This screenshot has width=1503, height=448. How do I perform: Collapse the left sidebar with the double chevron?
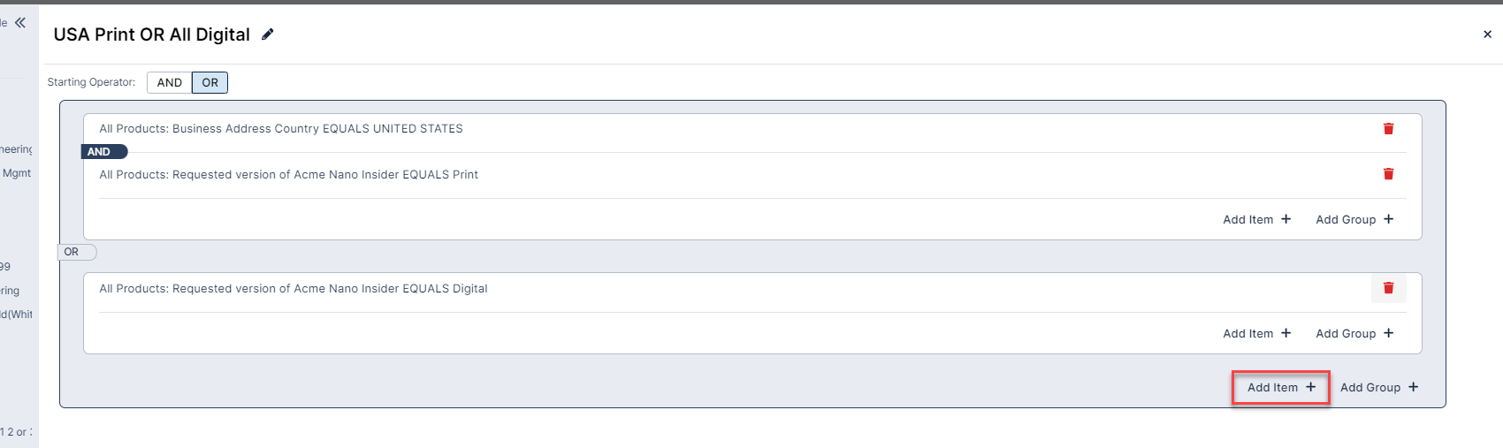pyautogui.click(x=20, y=23)
